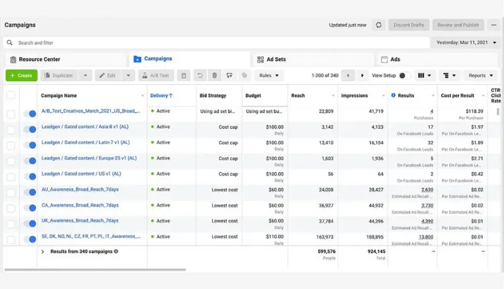The height and width of the screenshot is (289, 504).
Task: Go to next page of campaigns
Action: click(x=362, y=75)
